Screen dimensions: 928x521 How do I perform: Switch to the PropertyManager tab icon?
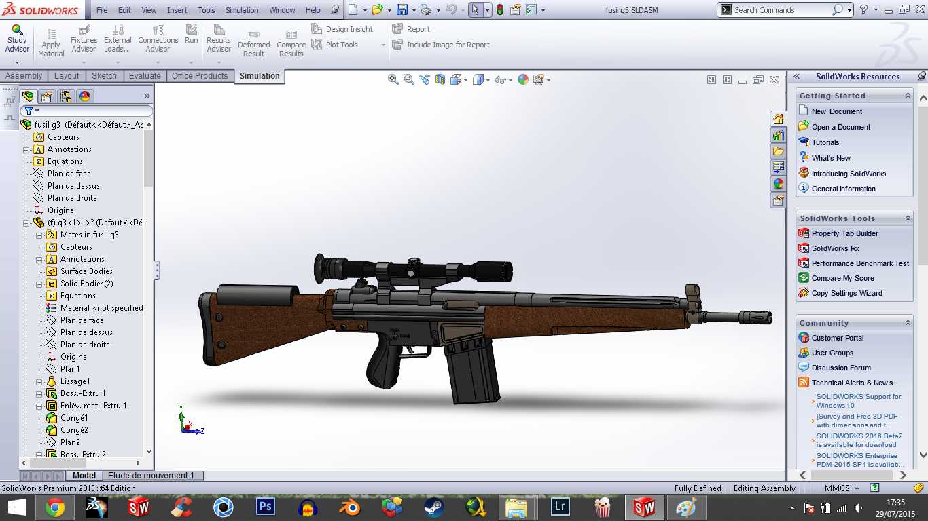coord(46,96)
